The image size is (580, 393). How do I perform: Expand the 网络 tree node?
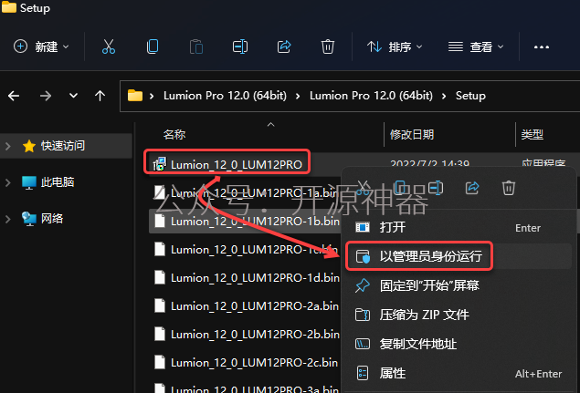(8, 219)
